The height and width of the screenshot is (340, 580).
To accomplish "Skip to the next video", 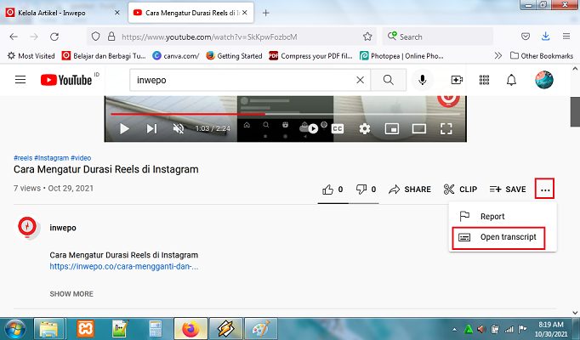I will [151, 128].
